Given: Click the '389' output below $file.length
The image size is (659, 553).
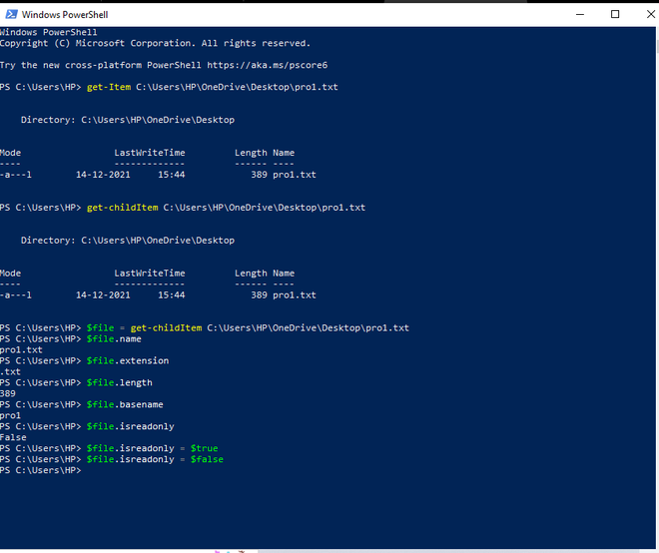Looking at the screenshot, I should (x=8, y=393).
